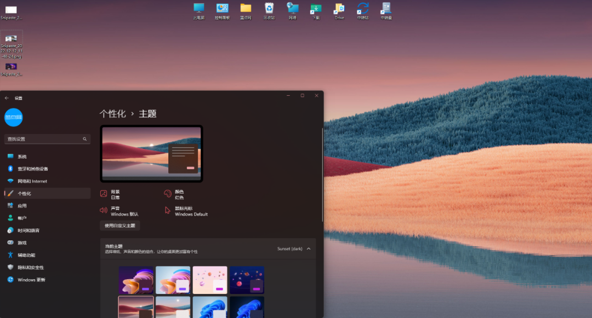Image resolution: width=592 pixels, height=318 pixels.
Task: Open 辅助功能 accessibility in the sidebar
Action: [47, 255]
